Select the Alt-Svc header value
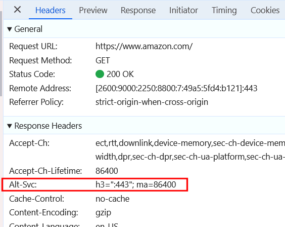This screenshot has height=227, width=285. click(136, 184)
